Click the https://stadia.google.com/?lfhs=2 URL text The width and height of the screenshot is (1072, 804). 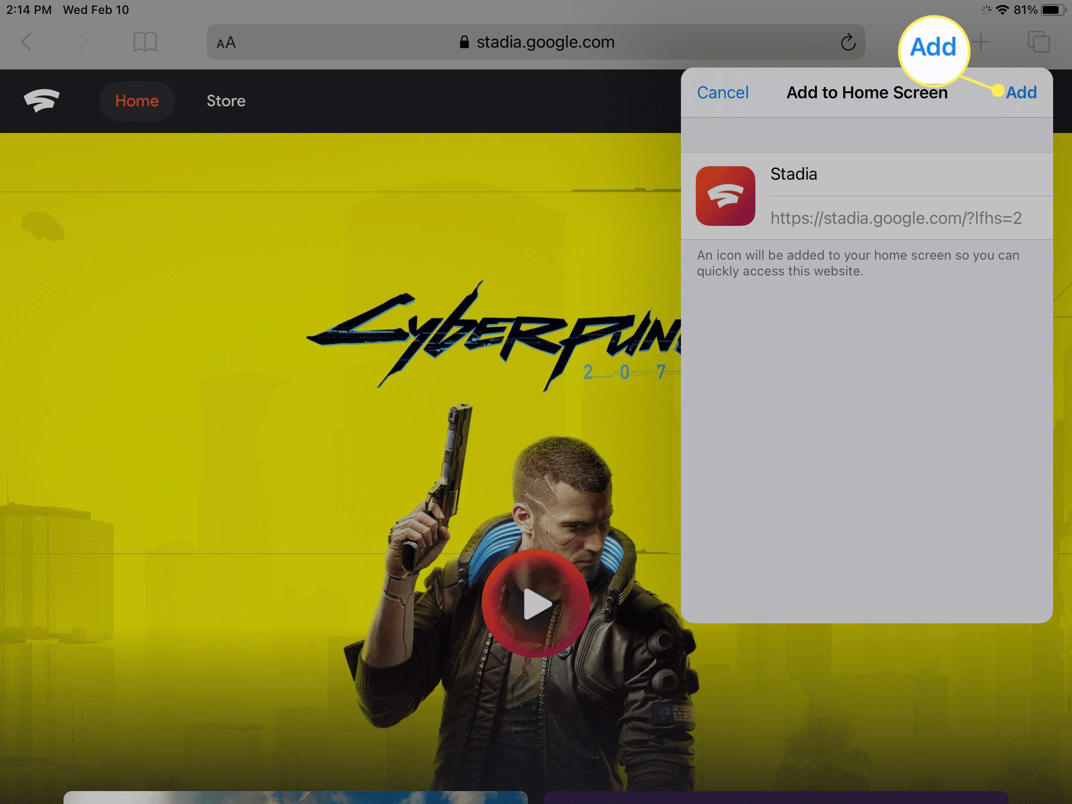click(x=896, y=218)
